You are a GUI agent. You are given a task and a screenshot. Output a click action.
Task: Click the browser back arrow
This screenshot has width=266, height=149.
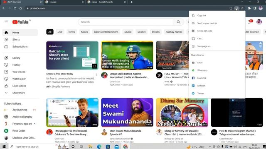point(4,8)
